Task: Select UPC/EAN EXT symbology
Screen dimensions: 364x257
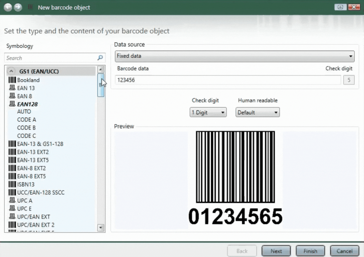Action: tap(33, 217)
